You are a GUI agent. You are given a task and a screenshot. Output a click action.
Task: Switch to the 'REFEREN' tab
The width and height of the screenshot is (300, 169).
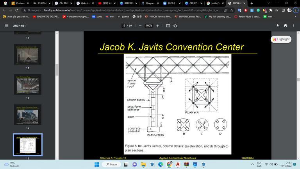(x=128, y=3)
